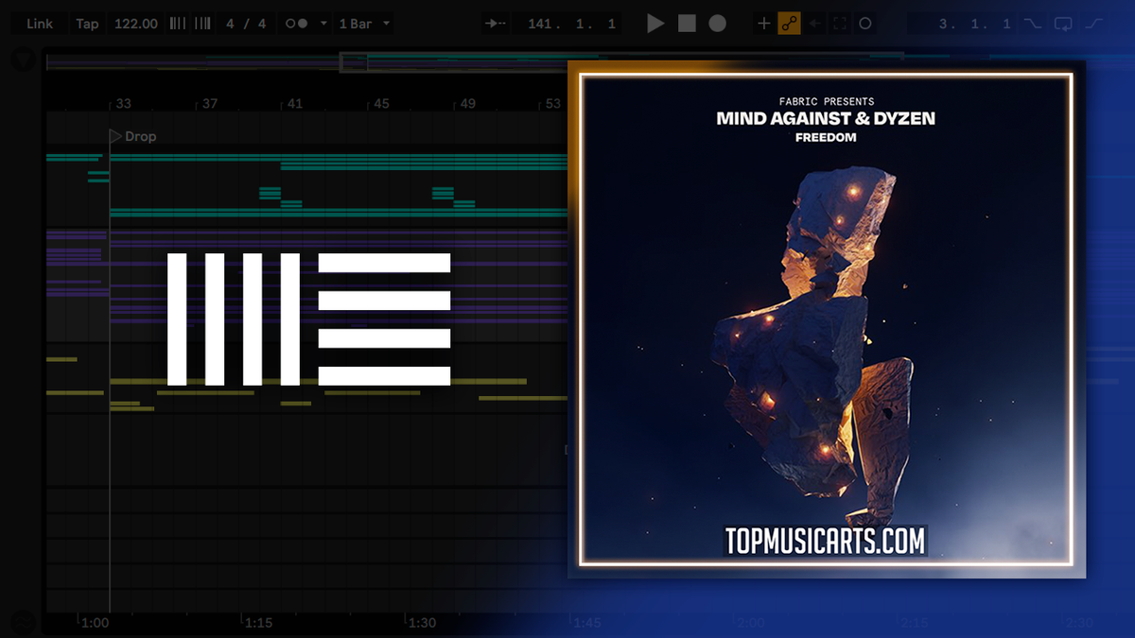Stop playback with the Stop button

click(688, 24)
